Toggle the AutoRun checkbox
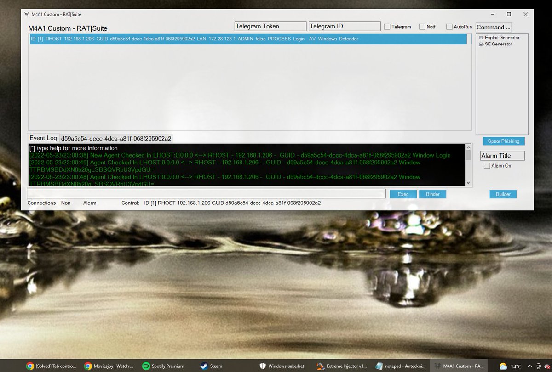Image resolution: width=552 pixels, height=372 pixels. 449,27
